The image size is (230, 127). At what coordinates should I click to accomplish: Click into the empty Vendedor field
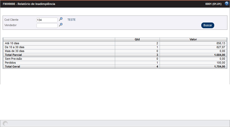point(47,26)
